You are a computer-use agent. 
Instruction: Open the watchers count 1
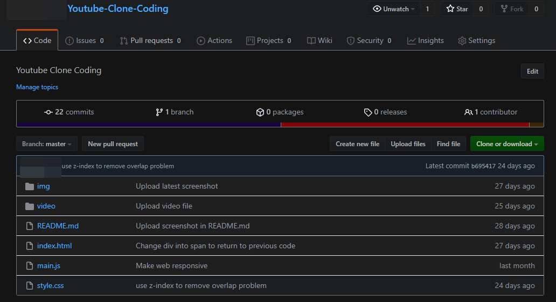[427, 9]
